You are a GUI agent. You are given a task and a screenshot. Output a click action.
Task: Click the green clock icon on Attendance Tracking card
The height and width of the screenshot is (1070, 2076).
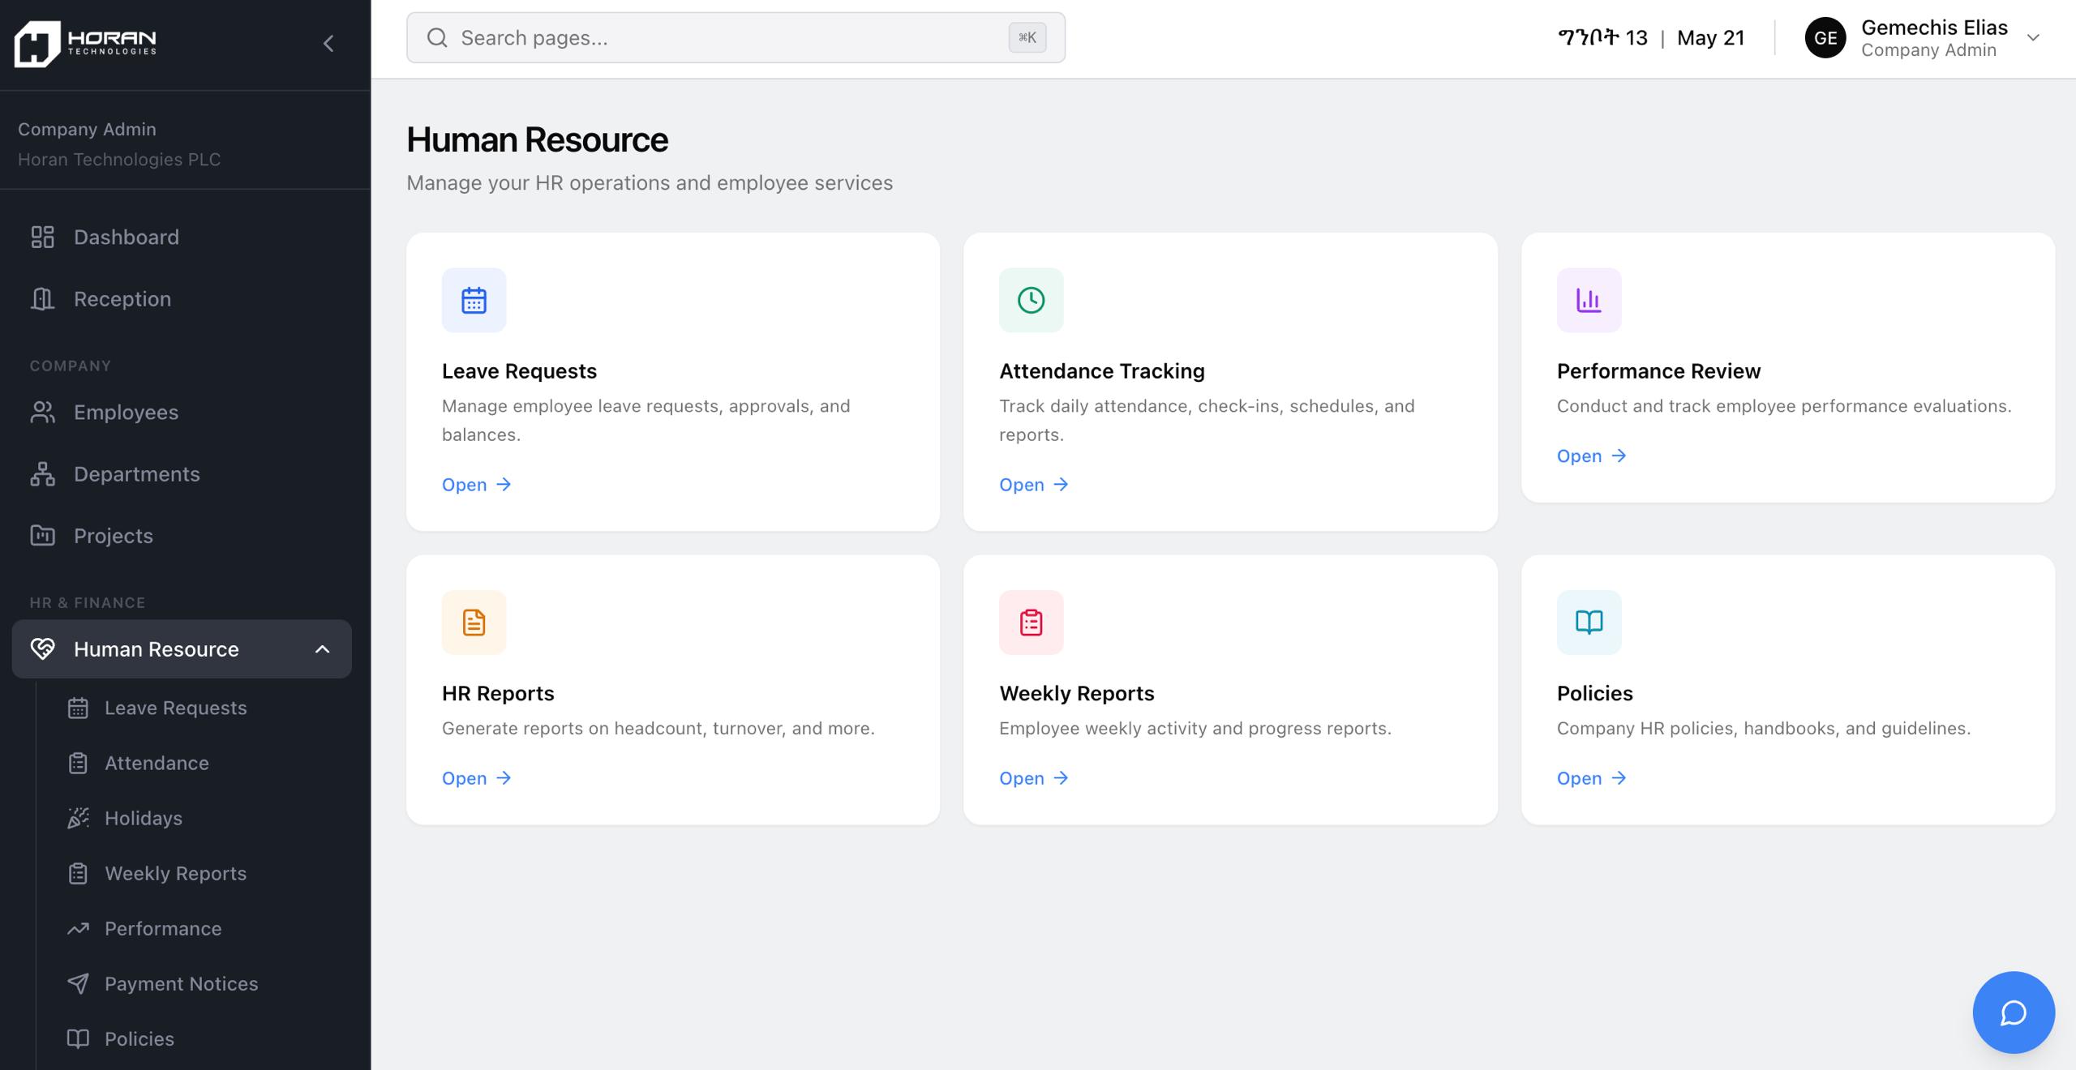pos(1031,300)
